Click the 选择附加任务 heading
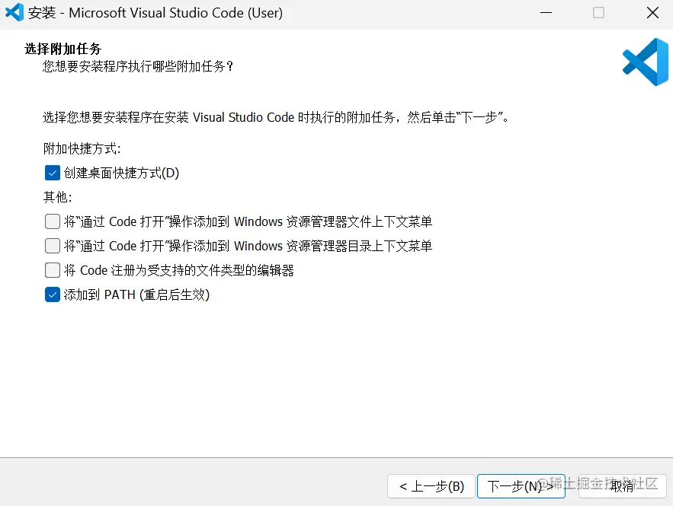Viewport: 673px width, 506px height. [x=63, y=49]
